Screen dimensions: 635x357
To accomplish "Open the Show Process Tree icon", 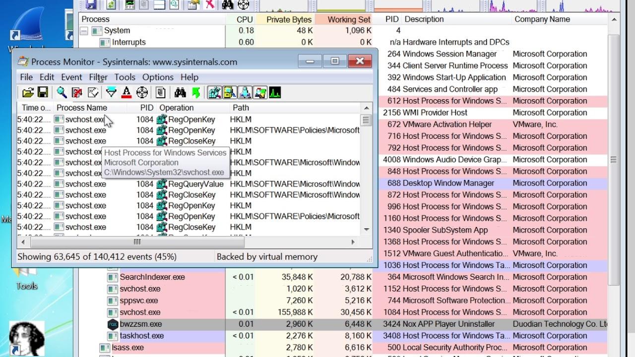I will pos(160,92).
